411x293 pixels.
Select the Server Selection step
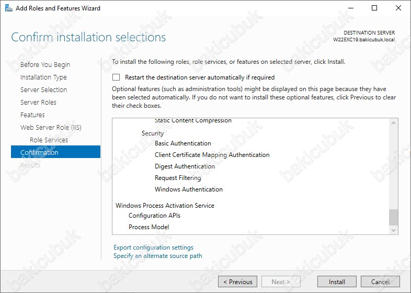coord(44,89)
